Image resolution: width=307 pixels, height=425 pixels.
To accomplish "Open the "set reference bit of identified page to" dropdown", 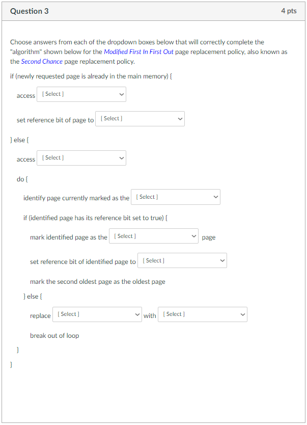I will 182,260.
